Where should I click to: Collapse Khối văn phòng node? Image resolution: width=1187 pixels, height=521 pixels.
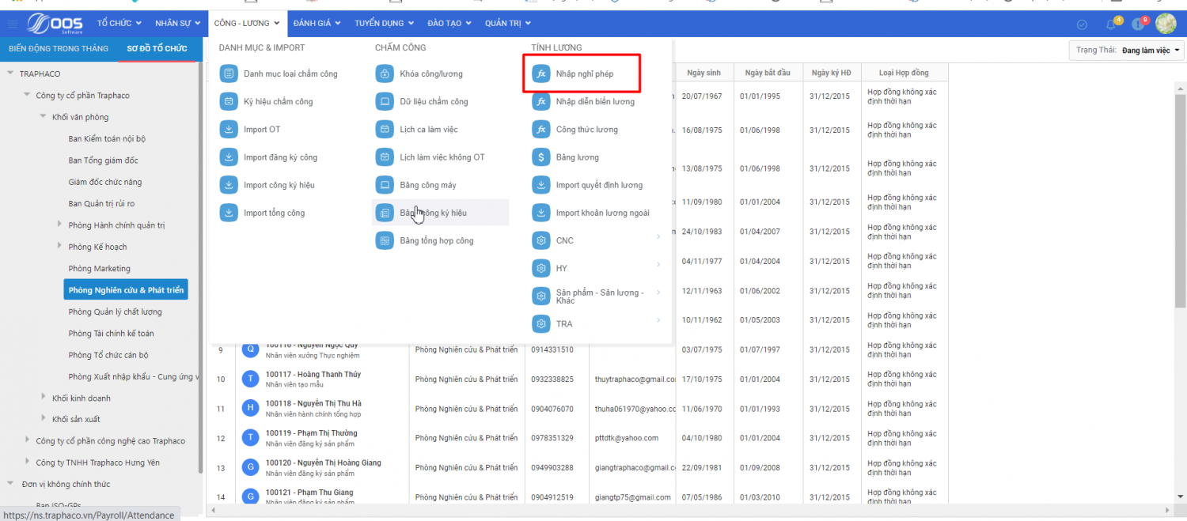coord(44,116)
